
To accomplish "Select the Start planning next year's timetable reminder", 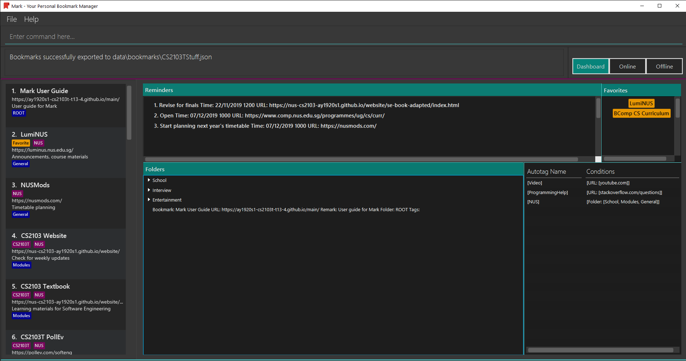I will [x=265, y=126].
